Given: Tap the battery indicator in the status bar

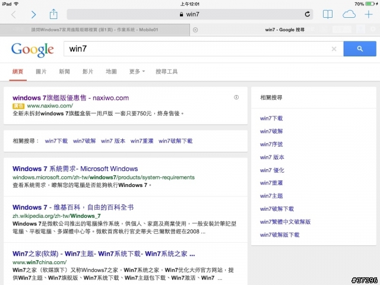Looking at the screenshot, I should pyautogui.click(x=370, y=4).
